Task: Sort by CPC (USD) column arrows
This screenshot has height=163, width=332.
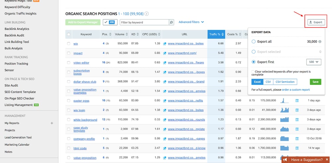Action: pyautogui.click(x=159, y=34)
